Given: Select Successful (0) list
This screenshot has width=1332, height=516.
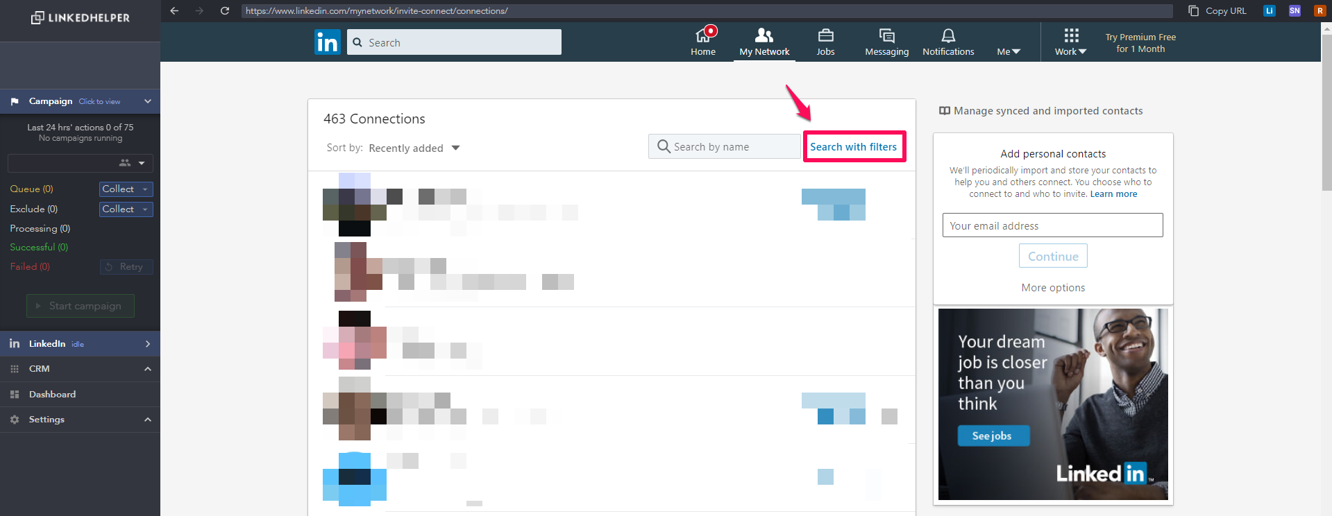Looking at the screenshot, I should [39, 247].
